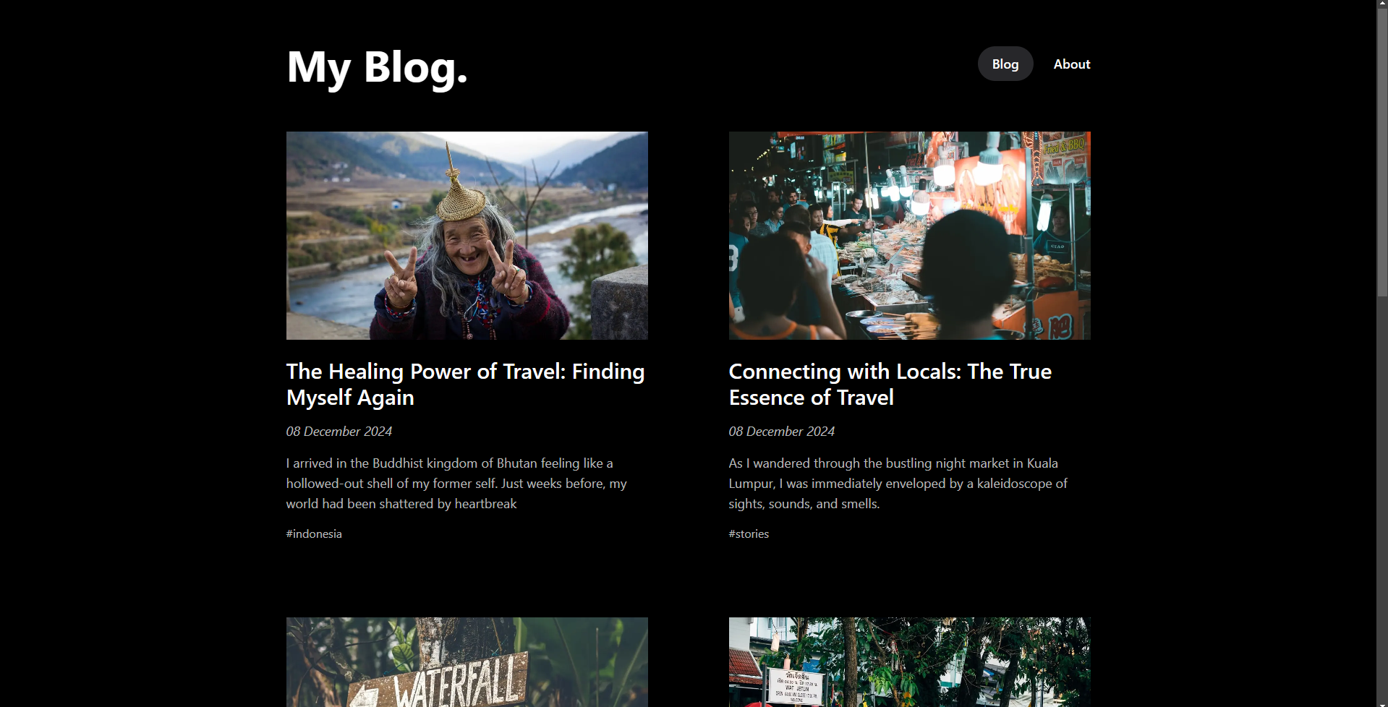Click the scrollbar down arrow
The image size is (1388, 707).
point(1382,703)
